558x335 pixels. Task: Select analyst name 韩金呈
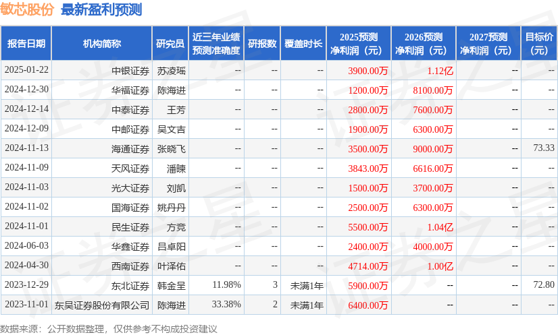pos(172,286)
